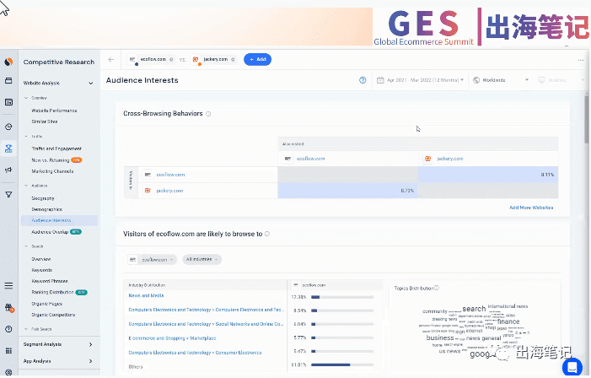
Task: Click the Similarweb logo icon
Action: pyautogui.click(x=8, y=62)
